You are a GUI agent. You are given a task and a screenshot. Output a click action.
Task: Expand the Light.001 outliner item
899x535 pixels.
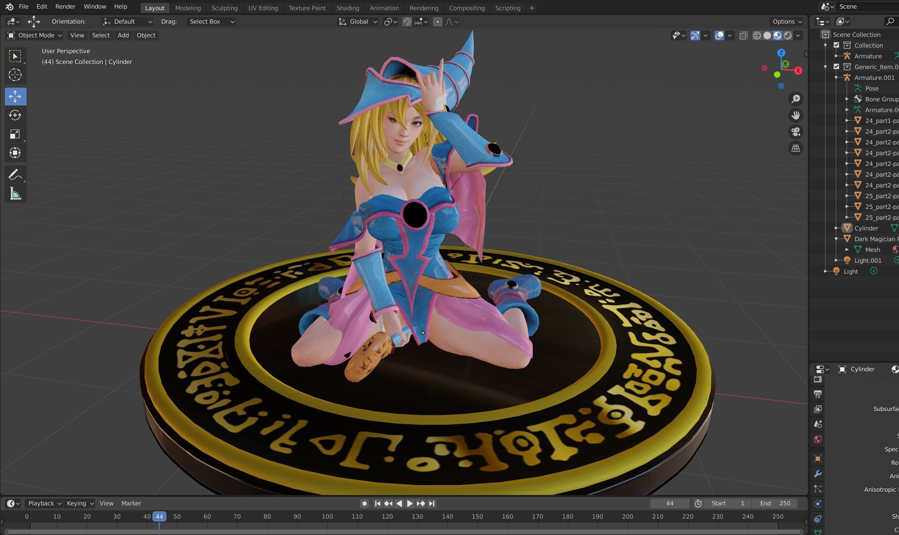pyautogui.click(x=836, y=260)
